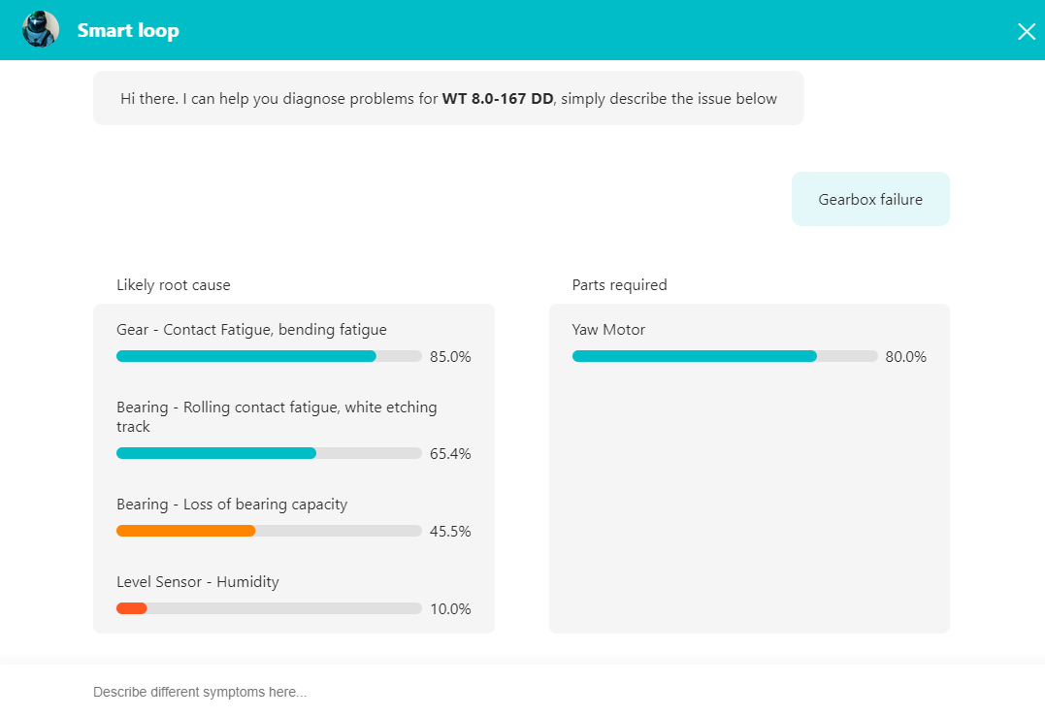1045x717 pixels.
Task: Close the Smart loop dialog
Action: (1026, 30)
